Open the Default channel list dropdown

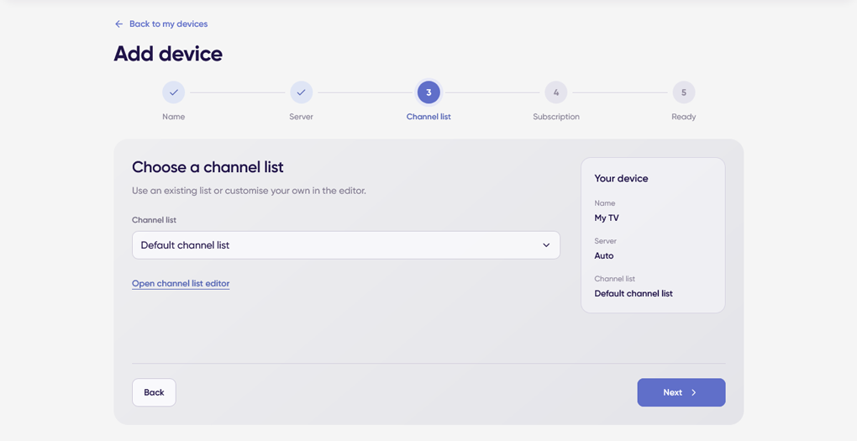(346, 244)
